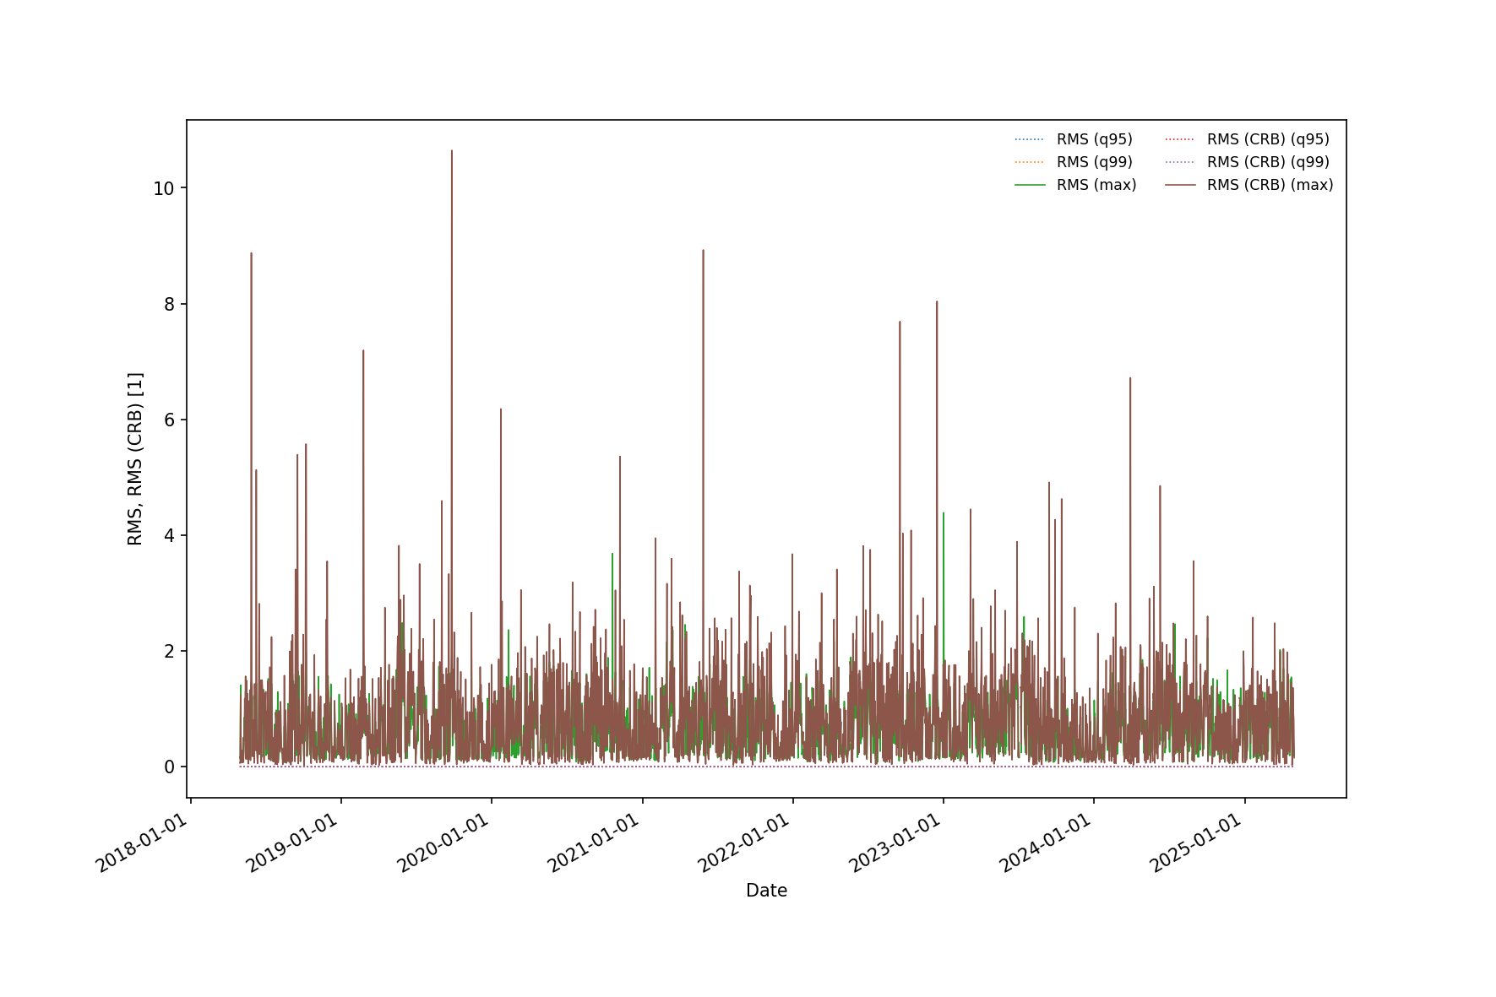Click the Date x-axis title

coord(766,891)
